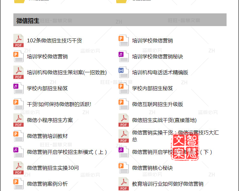
Task: Select the PPT icon for 微信营销案例分析
Action: pyautogui.click(x=18, y=184)
